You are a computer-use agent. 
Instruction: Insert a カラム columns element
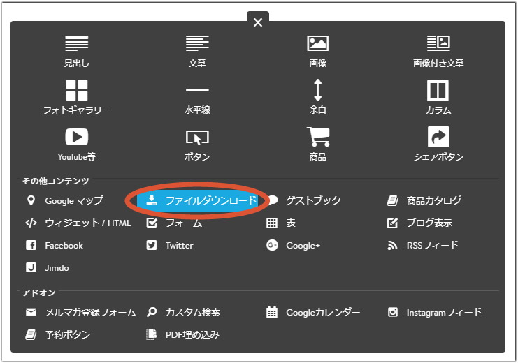pos(438,97)
